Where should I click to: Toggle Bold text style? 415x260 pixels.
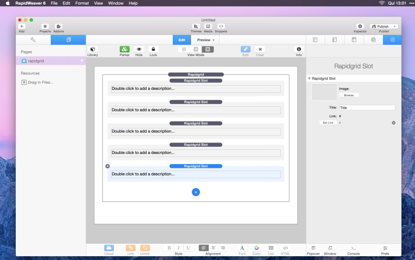coord(169,248)
